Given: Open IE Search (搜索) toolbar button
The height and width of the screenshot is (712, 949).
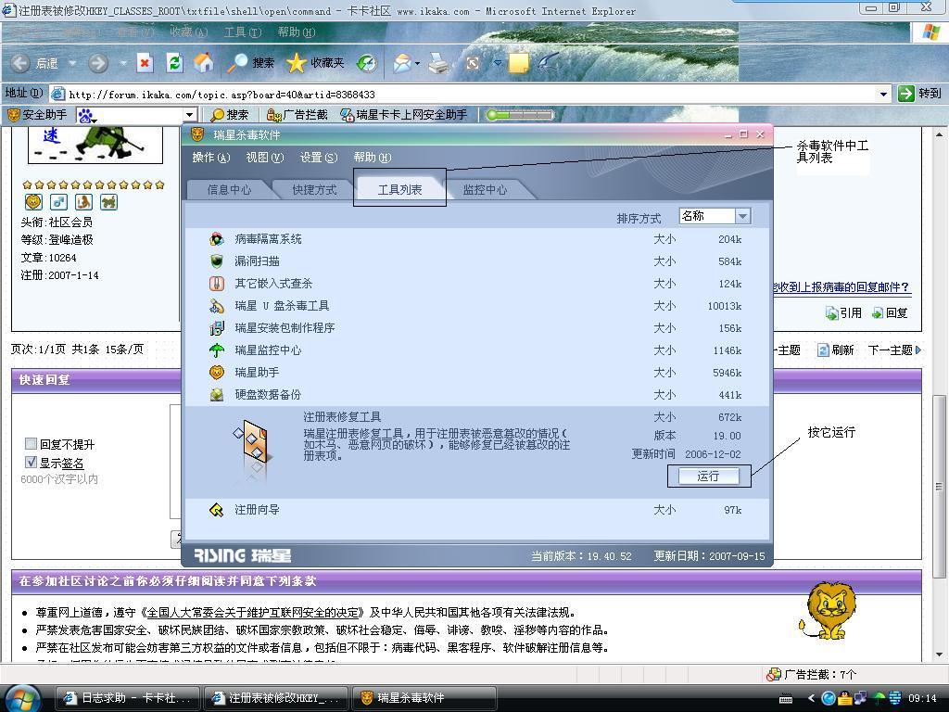Looking at the screenshot, I should click(x=250, y=62).
